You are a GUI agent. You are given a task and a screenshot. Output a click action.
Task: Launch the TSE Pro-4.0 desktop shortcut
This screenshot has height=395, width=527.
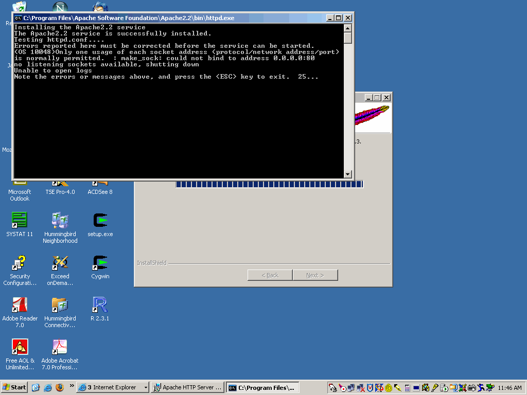tap(60, 188)
